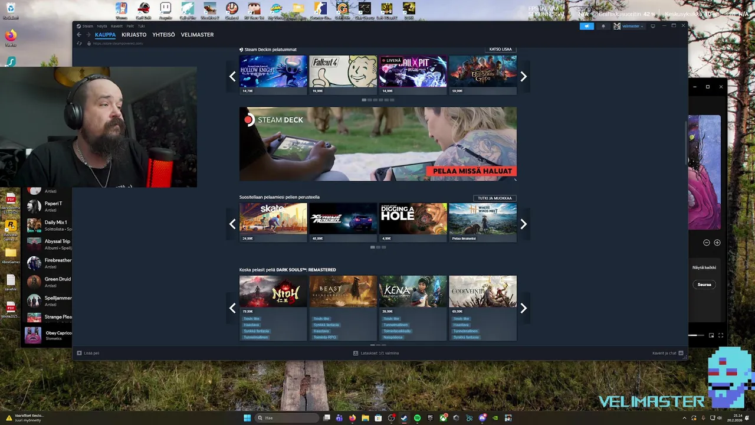Open the velimaster account dropdown
Viewport: 755px width, 425px height.
coord(629,26)
